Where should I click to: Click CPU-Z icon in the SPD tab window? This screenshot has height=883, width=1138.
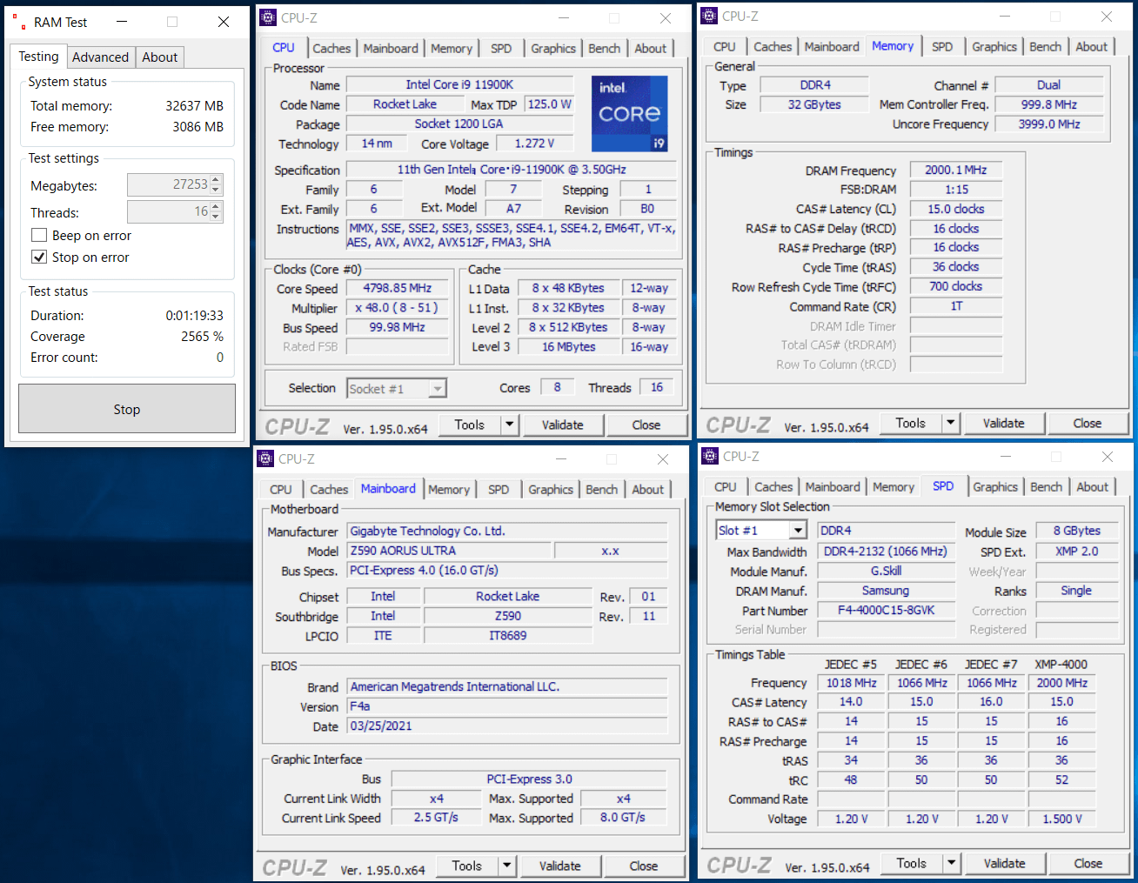(710, 456)
